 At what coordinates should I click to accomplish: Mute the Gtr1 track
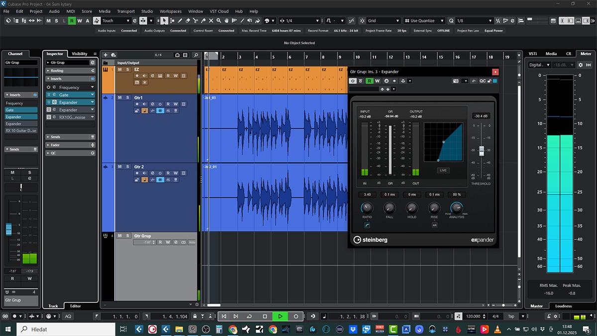click(x=120, y=98)
